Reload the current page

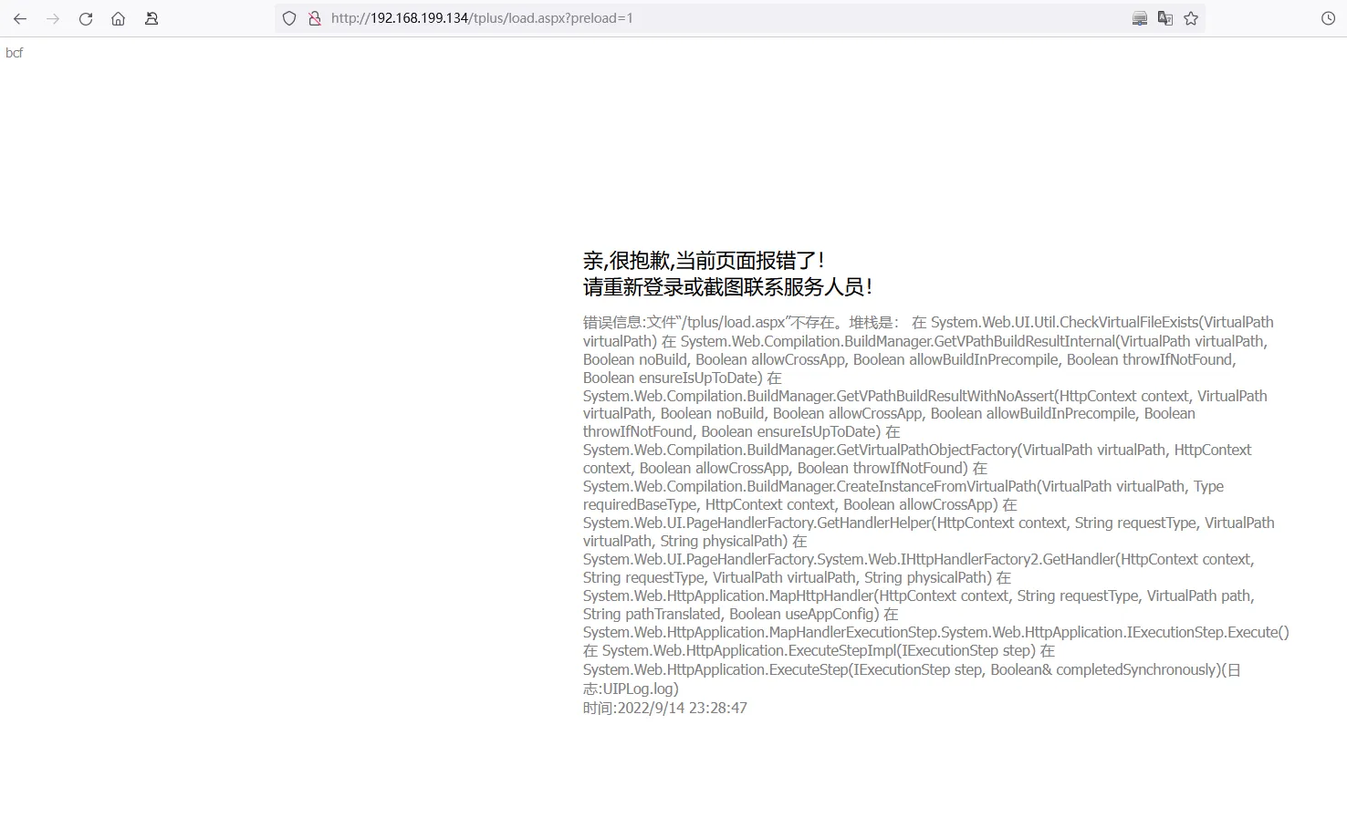pos(85,18)
